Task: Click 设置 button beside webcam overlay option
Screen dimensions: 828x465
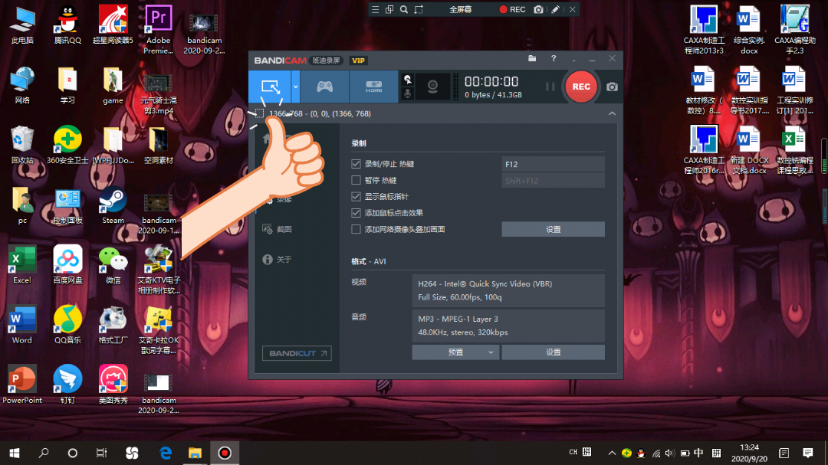Action: tap(553, 229)
